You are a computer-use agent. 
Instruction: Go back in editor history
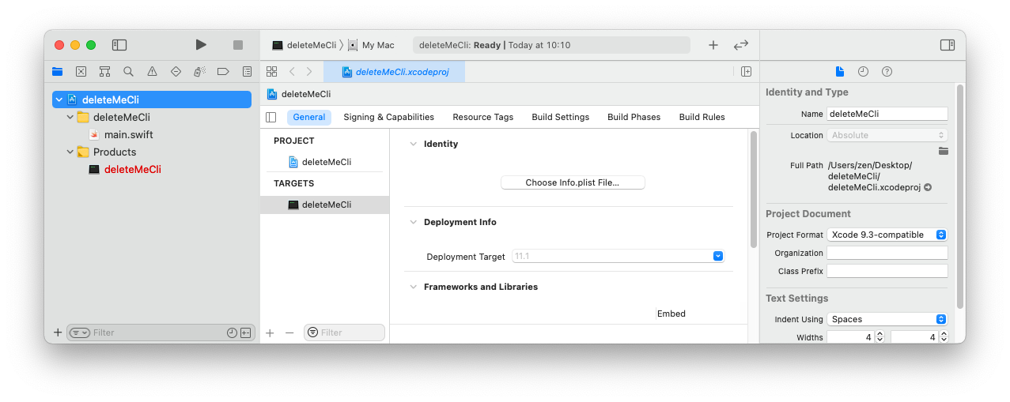[x=292, y=71]
